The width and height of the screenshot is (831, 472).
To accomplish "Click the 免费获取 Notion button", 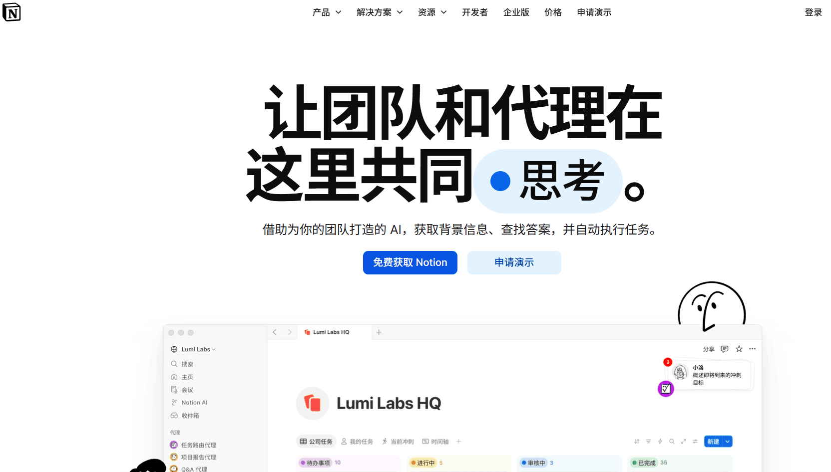I will tap(410, 262).
